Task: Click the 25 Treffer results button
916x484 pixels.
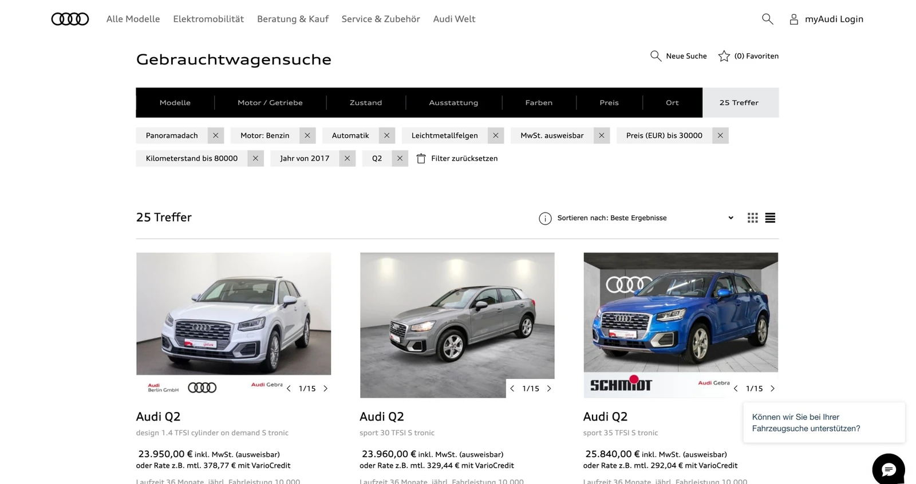Action: point(741,103)
